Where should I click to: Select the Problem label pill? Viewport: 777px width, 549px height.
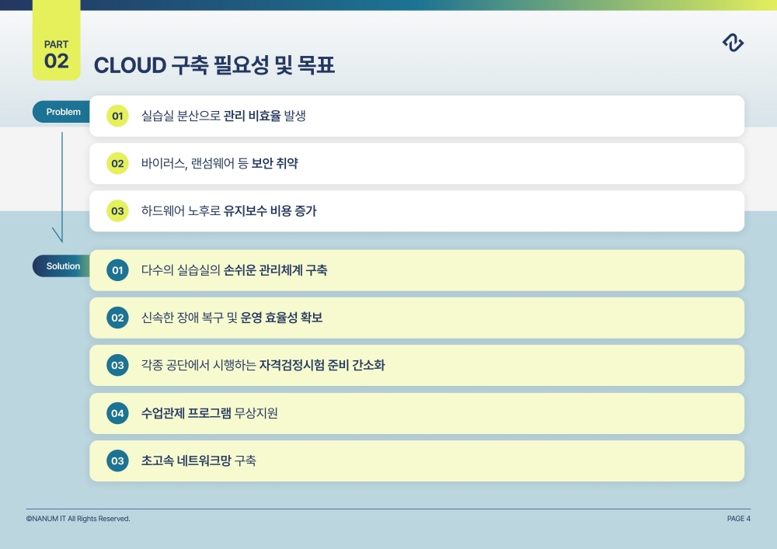click(x=61, y=112)
